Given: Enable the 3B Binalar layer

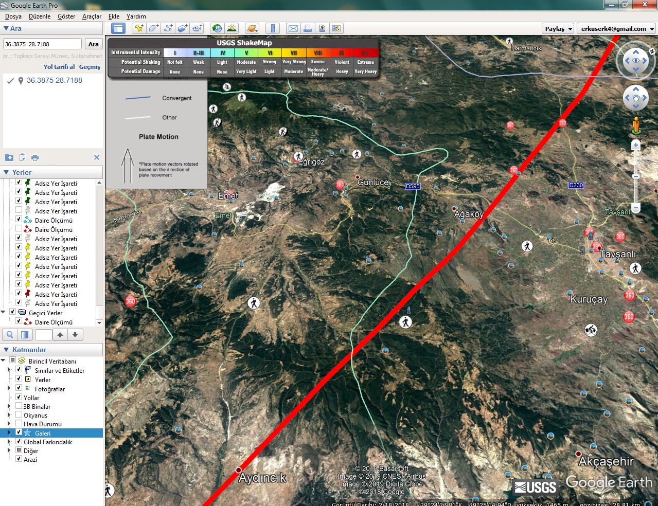Looking at the screenshot, I should [19, 406].
